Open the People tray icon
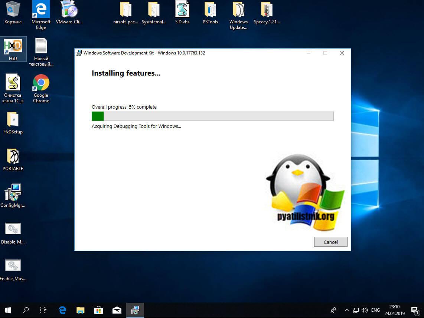The width and height of the screenshot is (424, 318). point(333,311)
